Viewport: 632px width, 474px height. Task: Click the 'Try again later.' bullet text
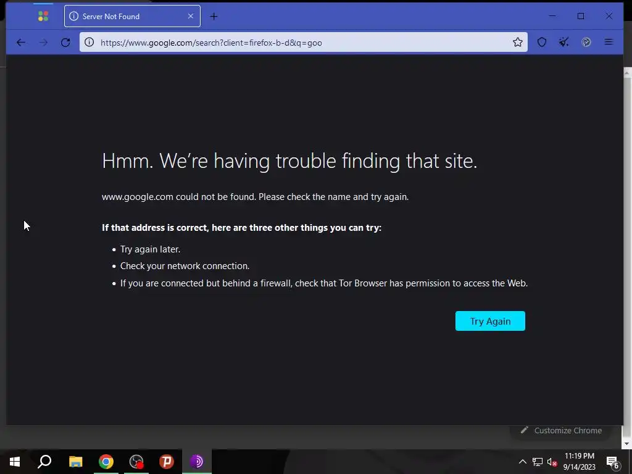click(150, 249)
